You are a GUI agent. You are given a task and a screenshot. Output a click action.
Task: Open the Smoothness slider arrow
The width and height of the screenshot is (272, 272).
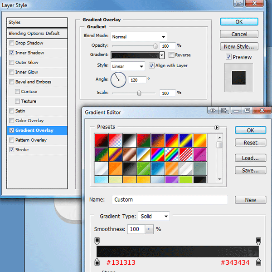pos(149,229)
